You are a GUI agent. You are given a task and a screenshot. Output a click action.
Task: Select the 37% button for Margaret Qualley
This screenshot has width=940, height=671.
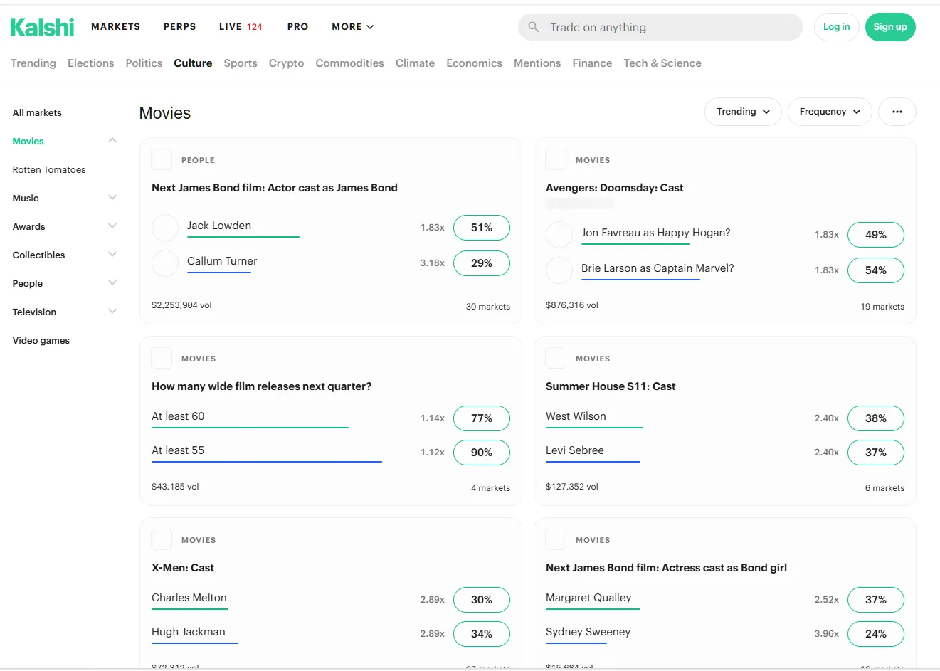876,600
